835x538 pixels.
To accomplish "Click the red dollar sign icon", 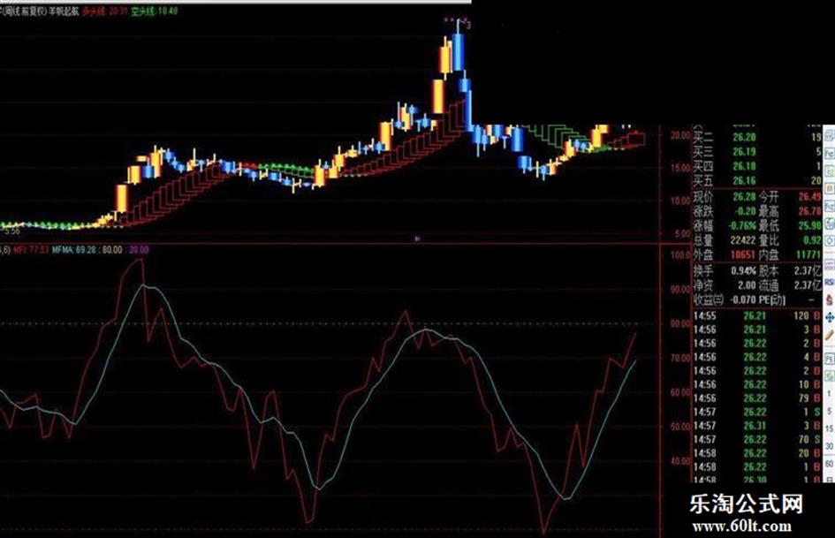I will (x=829, y=299).
